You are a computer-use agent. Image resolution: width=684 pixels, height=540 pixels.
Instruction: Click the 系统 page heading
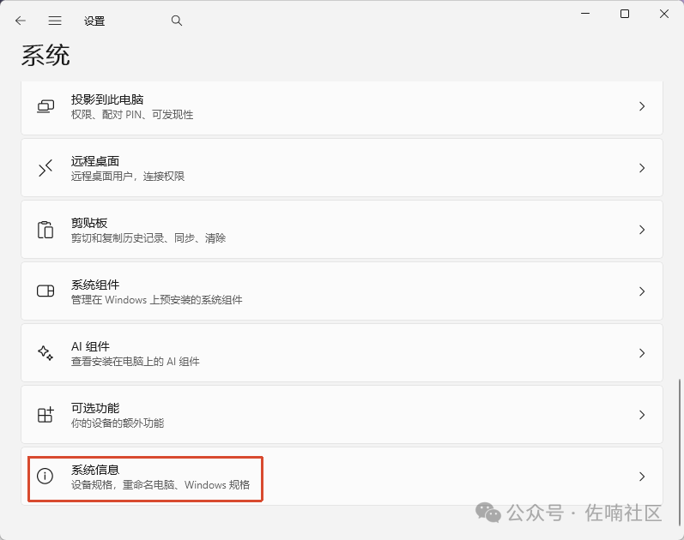pos(45,56)
